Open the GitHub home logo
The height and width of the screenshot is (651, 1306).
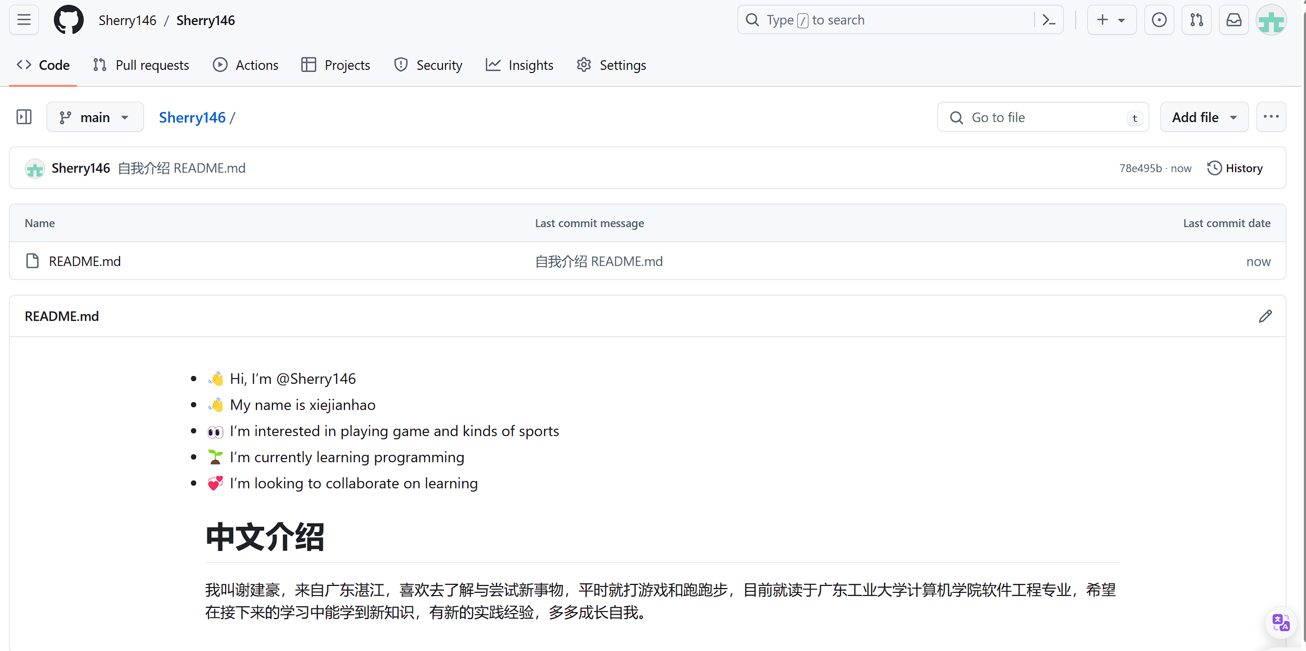click(69, 20)
